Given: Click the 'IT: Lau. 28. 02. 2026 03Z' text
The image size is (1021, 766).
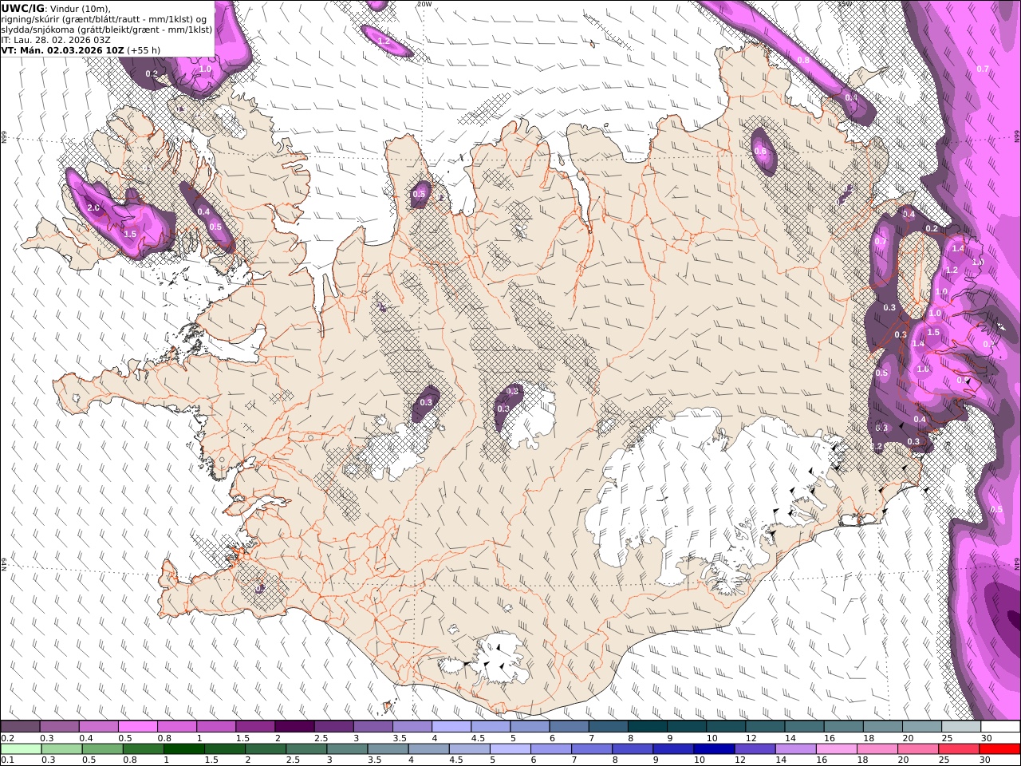Looking at the screenshot, I should pos(56,39).
